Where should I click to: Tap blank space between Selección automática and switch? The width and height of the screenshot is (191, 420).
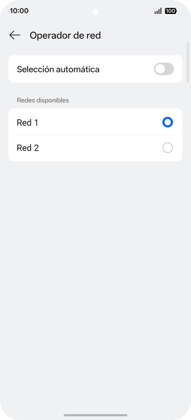(127, 69)
